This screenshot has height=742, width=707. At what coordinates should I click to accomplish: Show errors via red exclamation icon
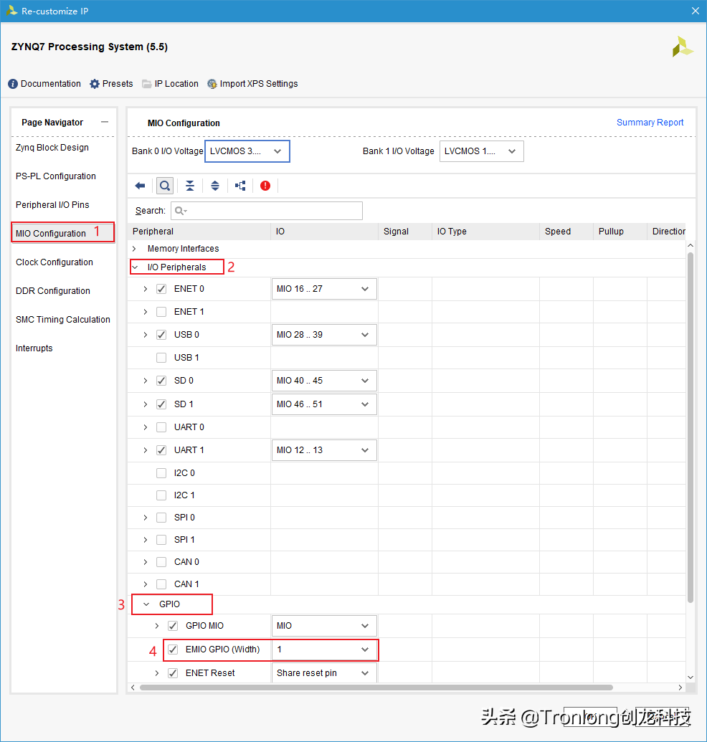click(265, 185)
